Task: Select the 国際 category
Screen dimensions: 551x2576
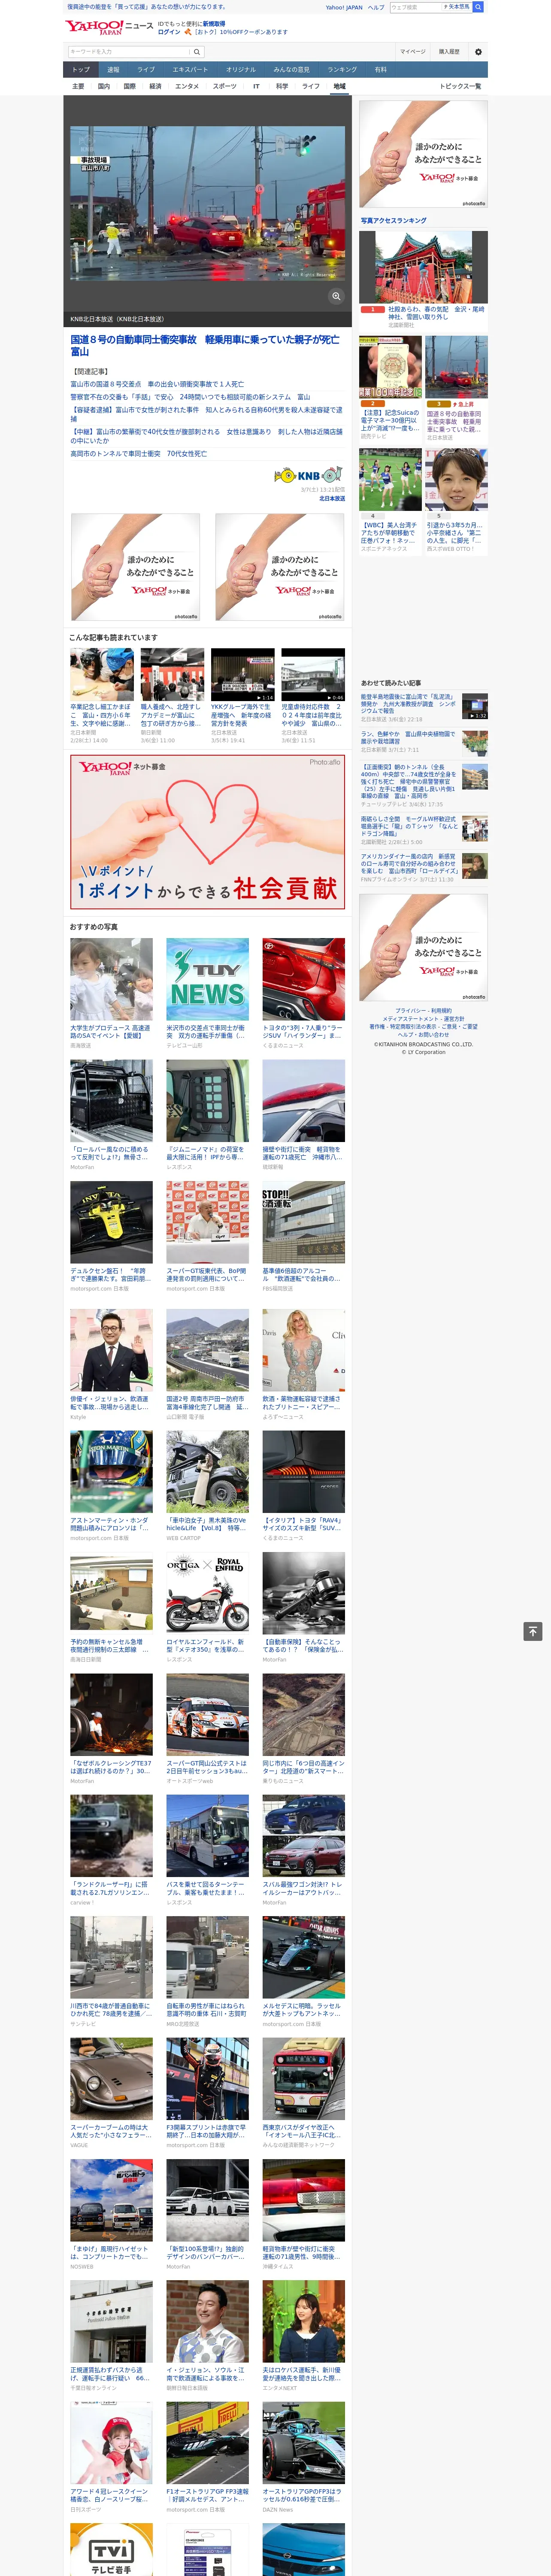Action: pos(130,86)
